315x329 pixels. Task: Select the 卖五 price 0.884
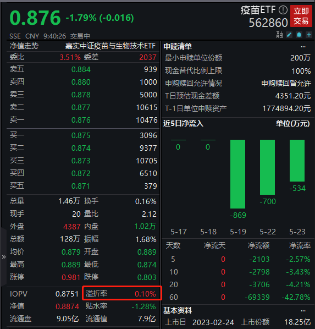click(81, 69)
